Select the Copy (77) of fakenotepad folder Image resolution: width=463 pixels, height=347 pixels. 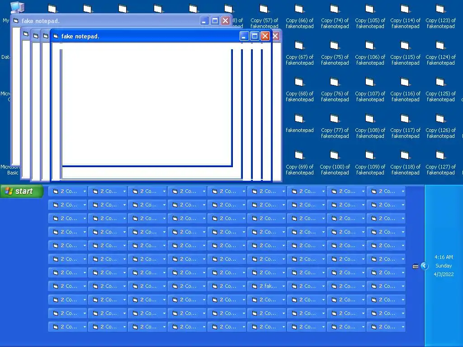pos(335,127)
